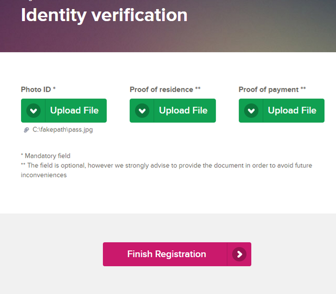Image resolution: width=336 pixels, height=294 pixels.
Task: Select the attached file name C:\fakepath\pass.jpg
Action: click(62, 130)
